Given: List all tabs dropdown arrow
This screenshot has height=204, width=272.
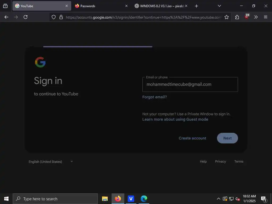Looking at the screenshot, I should [x=219, y=6].
